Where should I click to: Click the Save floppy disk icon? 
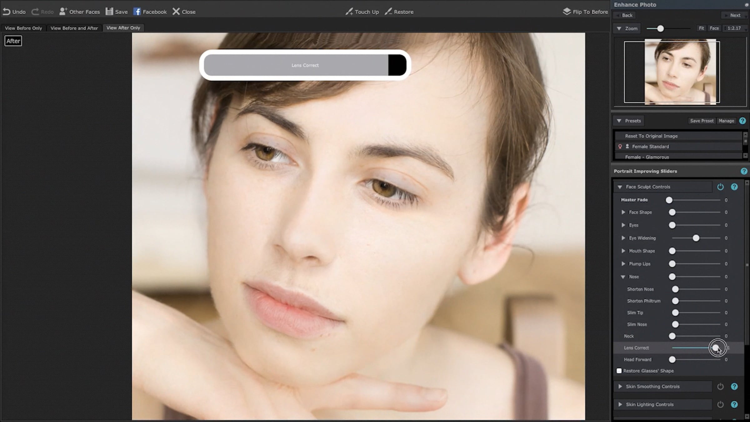coord(109,12)
